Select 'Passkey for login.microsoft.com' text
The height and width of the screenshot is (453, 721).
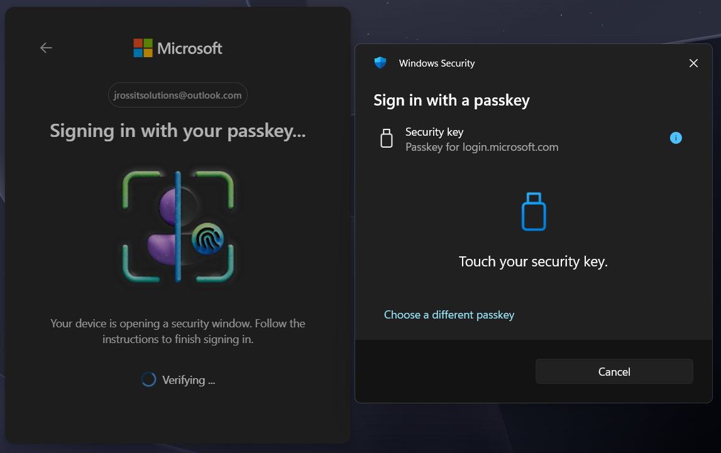tap(482, 147)
